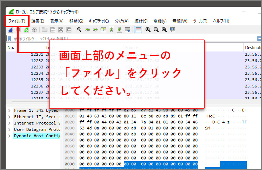The width and height of the screenshot is (262, 170).
Task: Expand the Frame 1 tree node
Action: pyautogui.click(x=9, y=110)
